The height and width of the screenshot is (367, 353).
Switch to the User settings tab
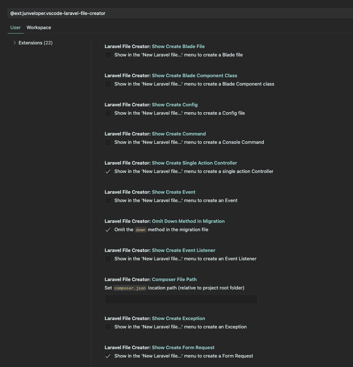tap(15, 27)
